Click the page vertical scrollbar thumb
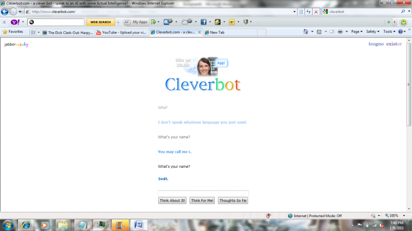Image resolution: width=412 pixels, height=231 pixels. [x=408, y=85]
